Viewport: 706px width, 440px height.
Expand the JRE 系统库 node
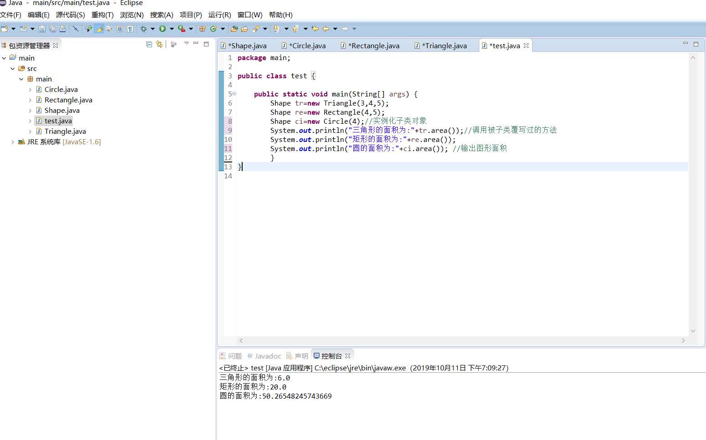13,142
